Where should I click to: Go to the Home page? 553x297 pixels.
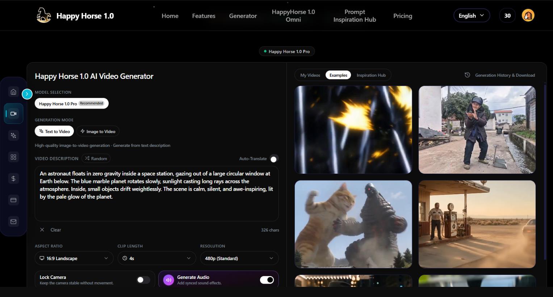point(170,16)
